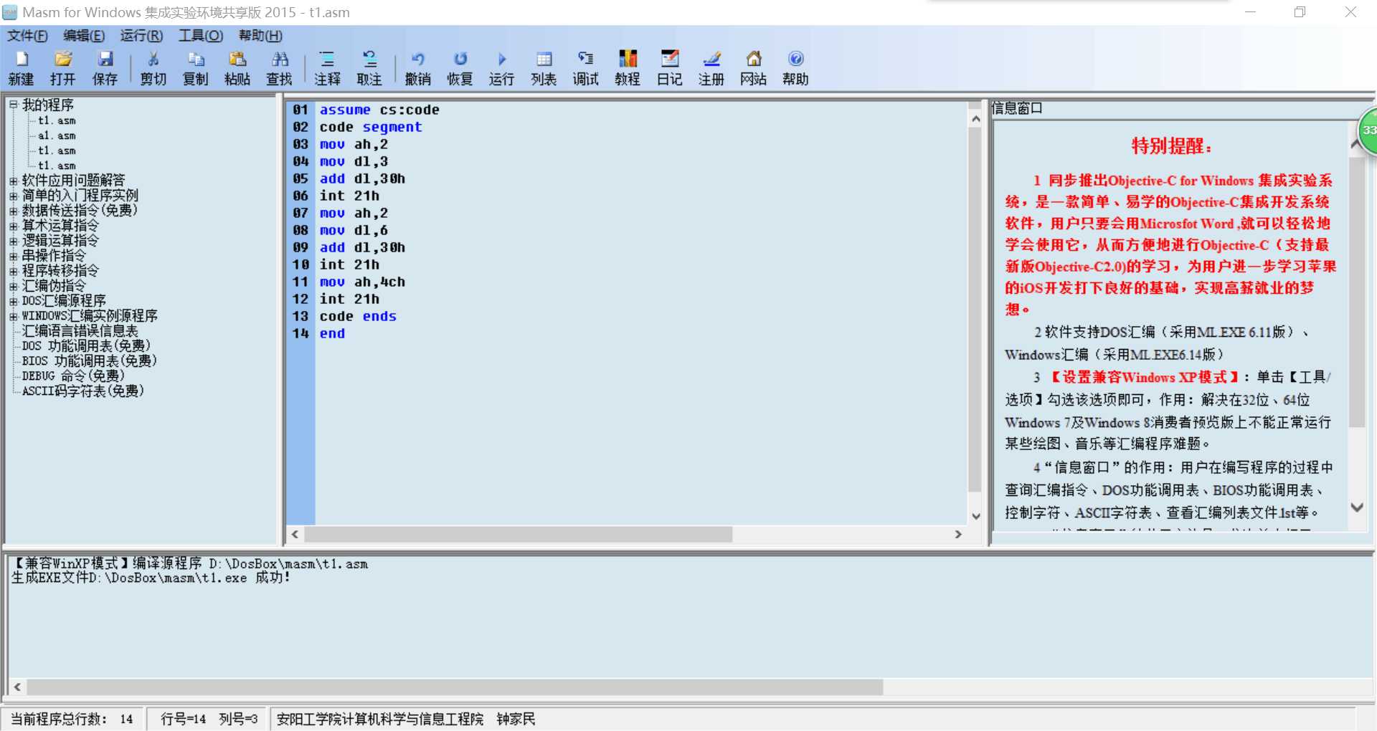
Task: Click output pane scroll-left arrow
Action: click(x=17, y=687)
